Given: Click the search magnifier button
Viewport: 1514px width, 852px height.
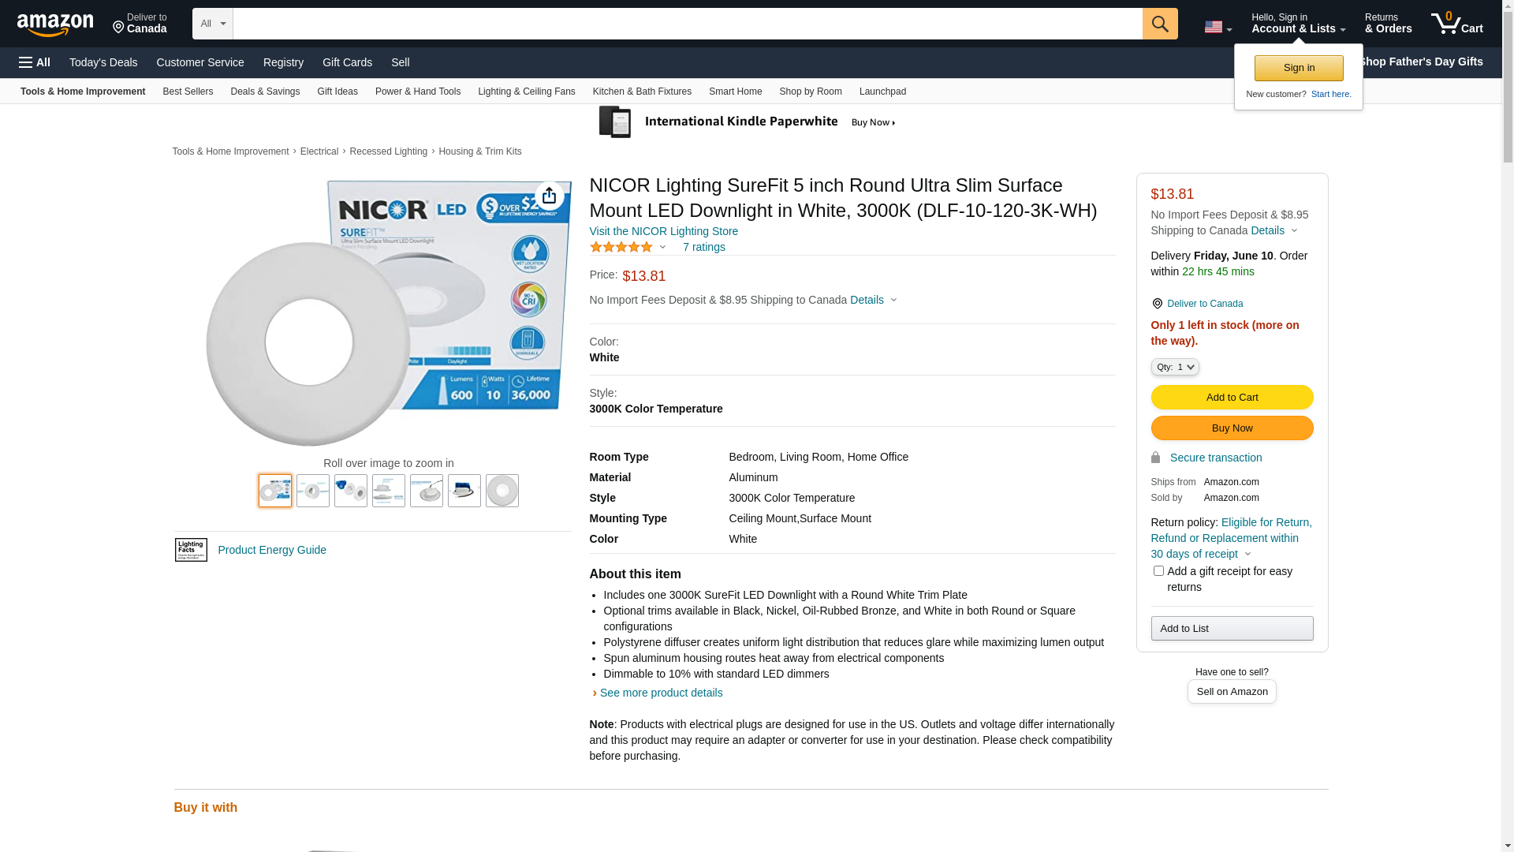Looking at the screenshot, I should (x=1159, y=24).
